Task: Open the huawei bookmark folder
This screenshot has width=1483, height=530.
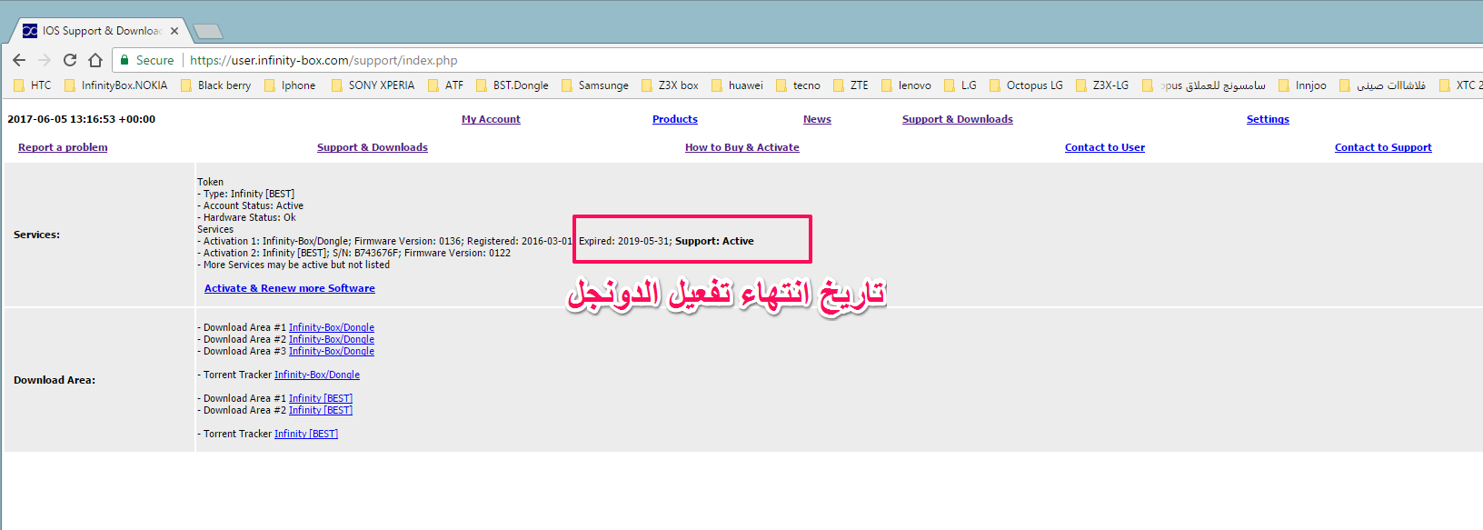Action: click(x=738, y=85)
